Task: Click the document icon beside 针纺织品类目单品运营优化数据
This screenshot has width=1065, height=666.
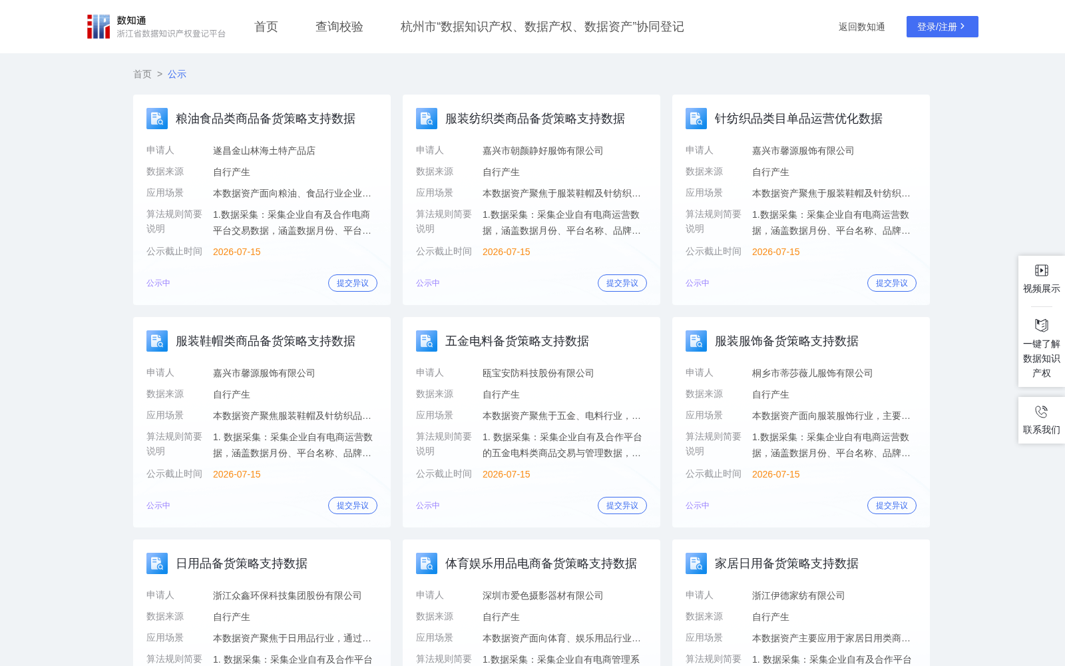Action: (696, 119)
